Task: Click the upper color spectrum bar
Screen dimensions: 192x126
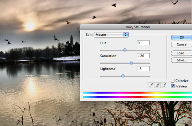Action: point(138,93)
